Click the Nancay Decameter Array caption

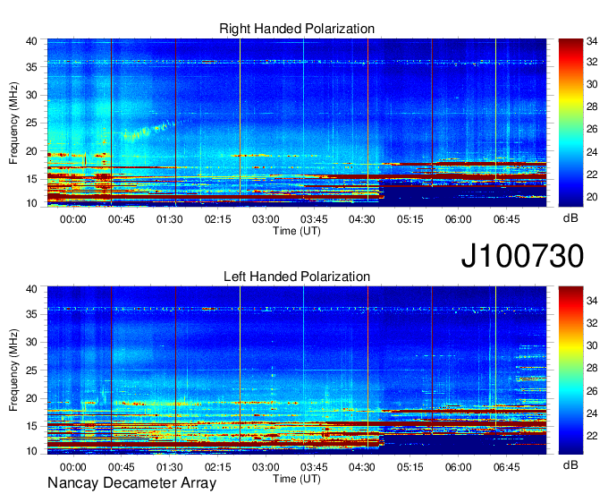coord(131,483)
